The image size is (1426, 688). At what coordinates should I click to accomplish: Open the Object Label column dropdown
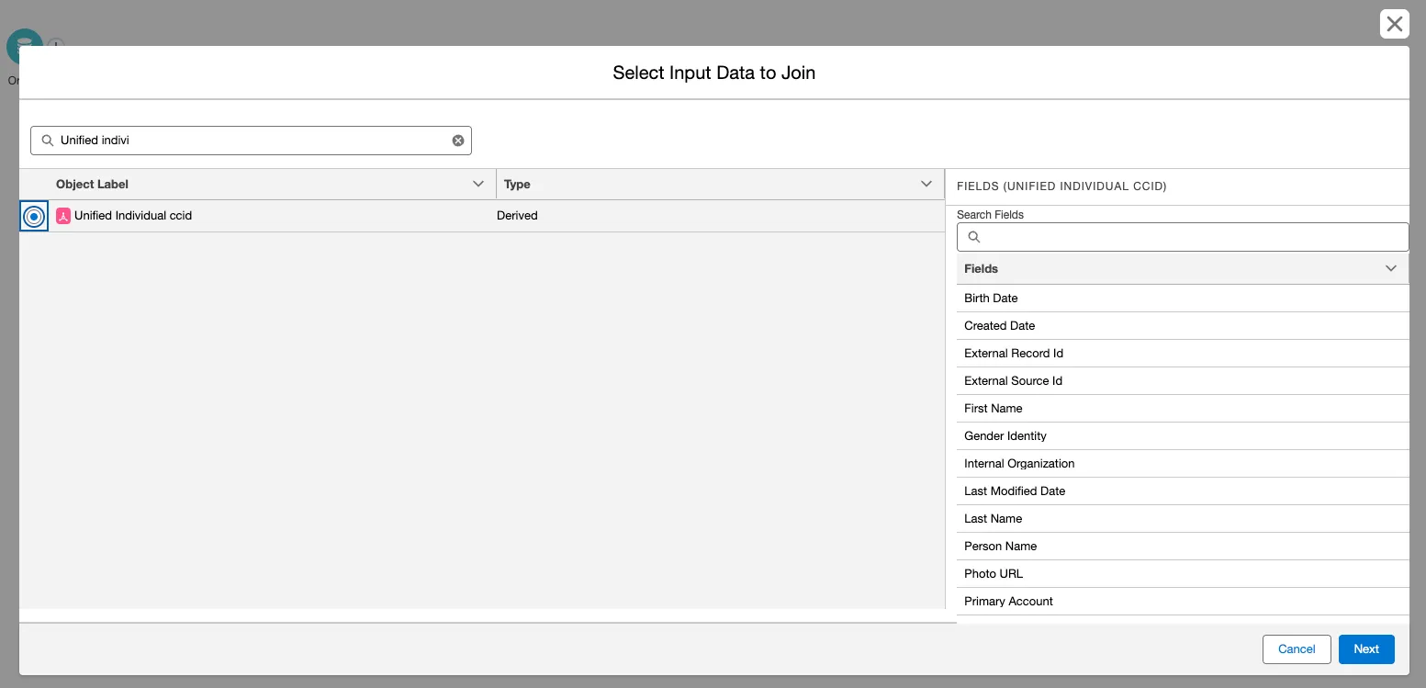tap(477, 185)
